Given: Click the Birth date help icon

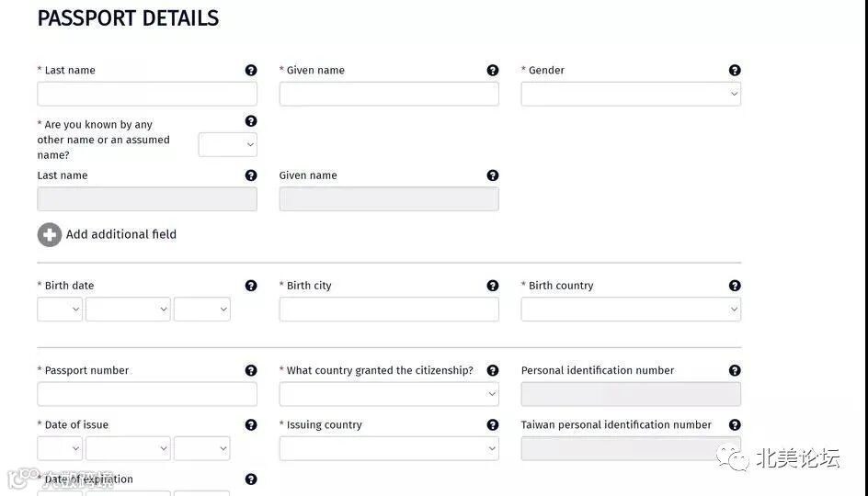Looking at the screenshot, I should point(251,286).
